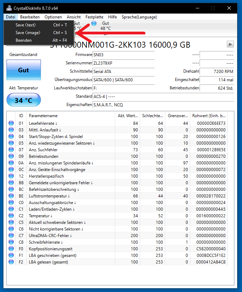Click status orb for Anz. Suchfehler row
The height and width of the screenshot is (292, 242).
[x=11, y=149]
